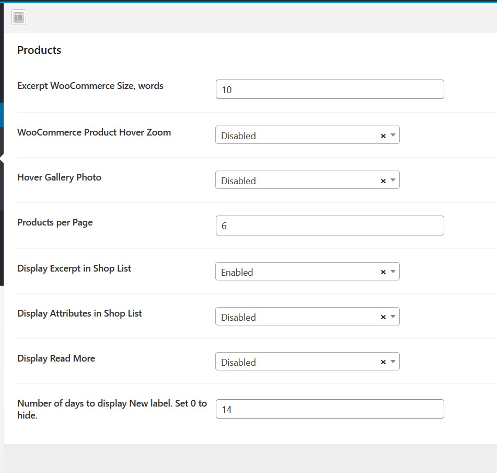Screen dimensions: 497x473
Task: Click the Excerpt WooCommerce Size words field
Action: coord(330,89)
